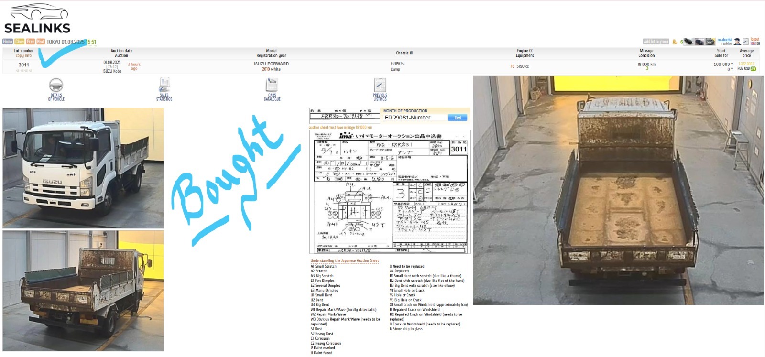Switch currency to RUB
Image resolution: width=765 pixels, height=357 pixels.
740,68
